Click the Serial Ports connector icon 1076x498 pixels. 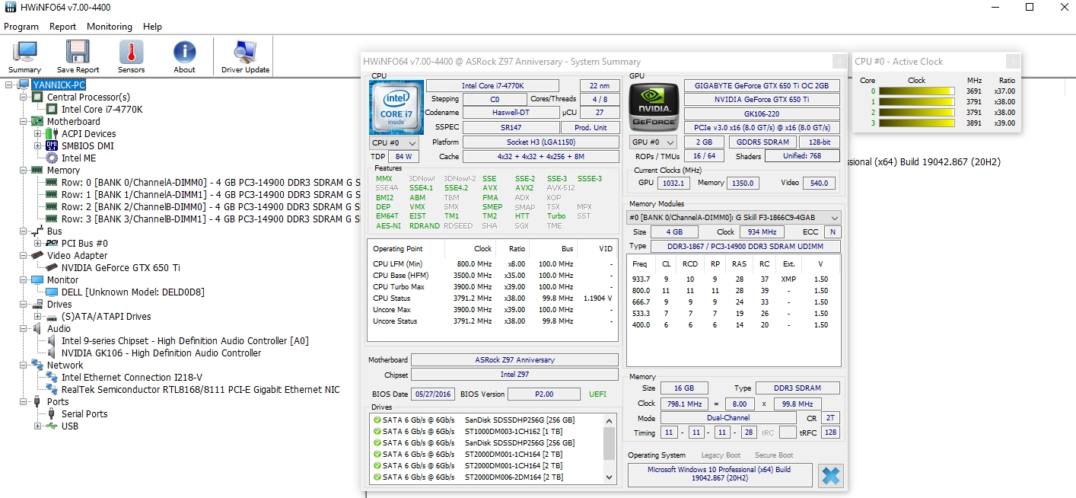[52, 413]
